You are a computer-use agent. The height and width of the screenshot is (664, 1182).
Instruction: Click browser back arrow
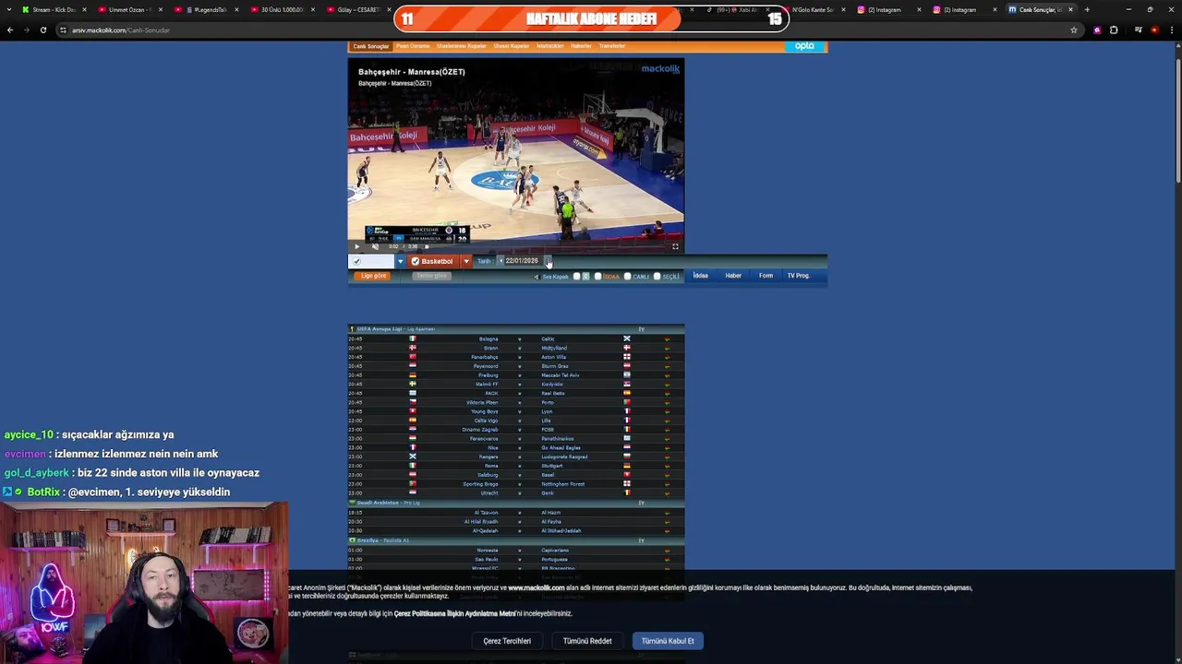(10, 30)
